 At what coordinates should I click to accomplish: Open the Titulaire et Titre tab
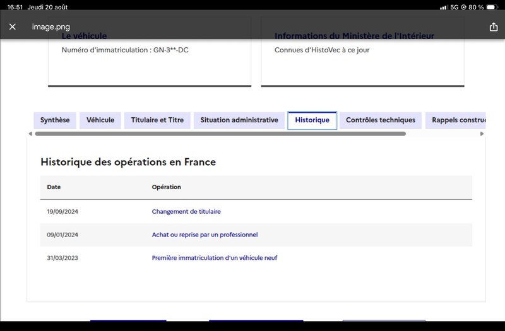click(157, 120)
